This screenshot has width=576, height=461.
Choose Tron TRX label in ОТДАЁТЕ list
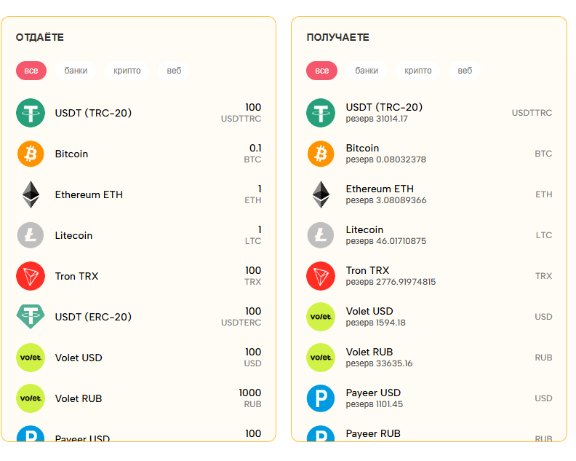pos(76,276)
